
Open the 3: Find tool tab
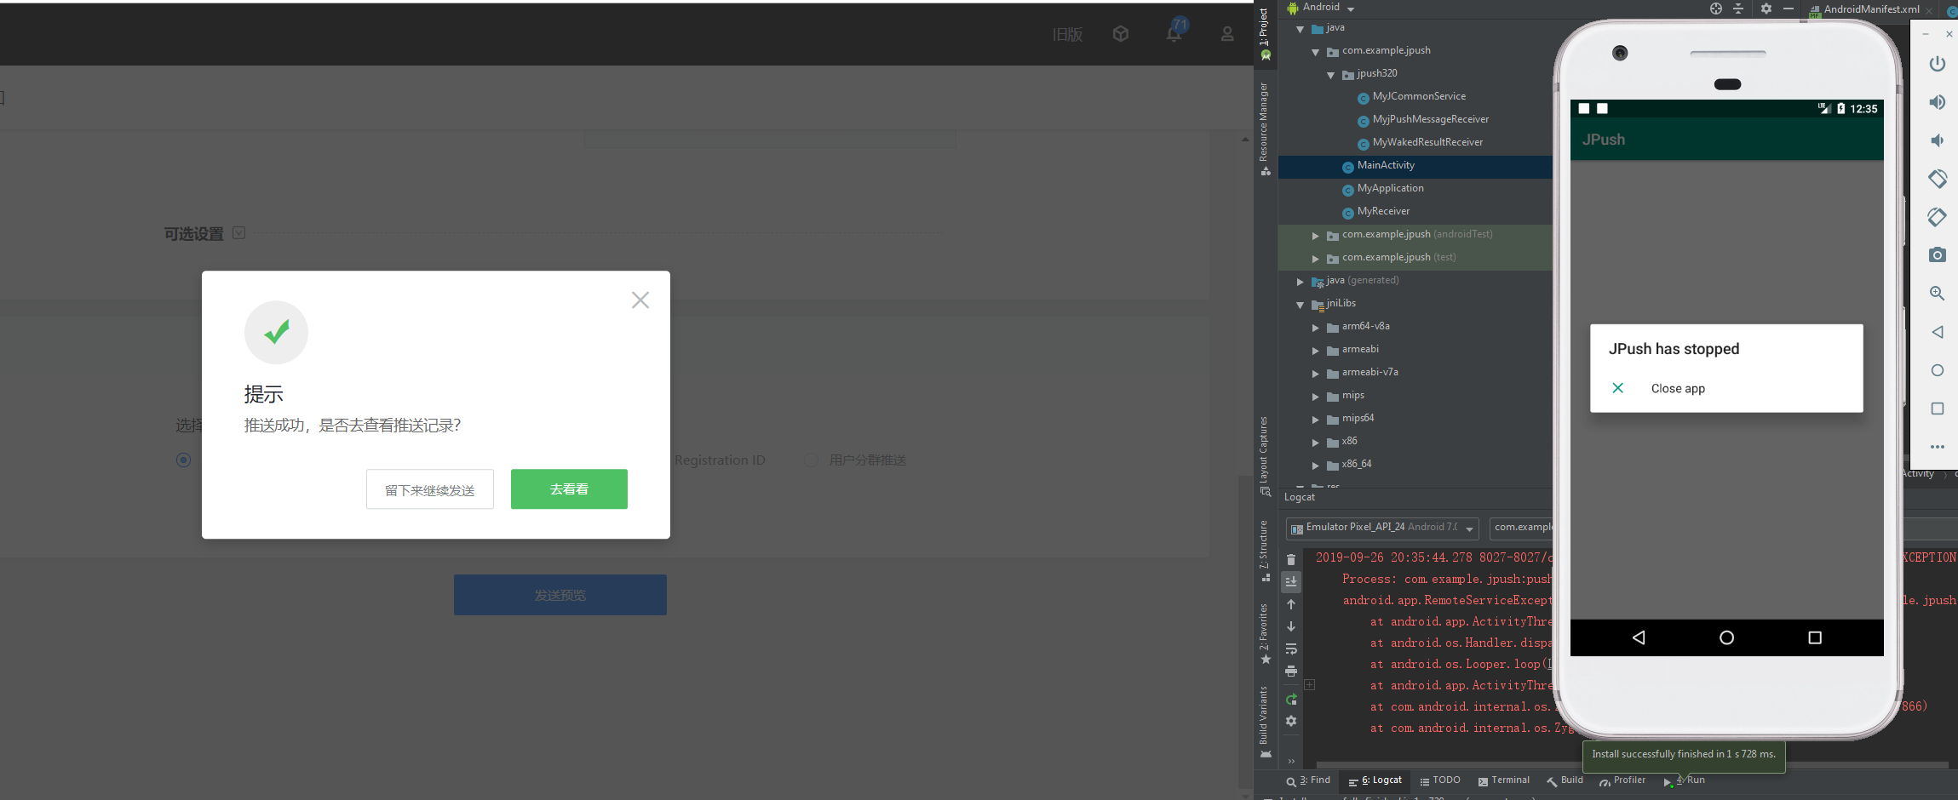1308,780
